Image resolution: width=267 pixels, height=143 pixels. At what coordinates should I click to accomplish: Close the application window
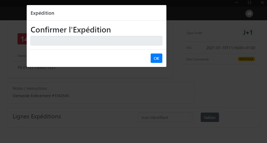click(x=262, y=2)
